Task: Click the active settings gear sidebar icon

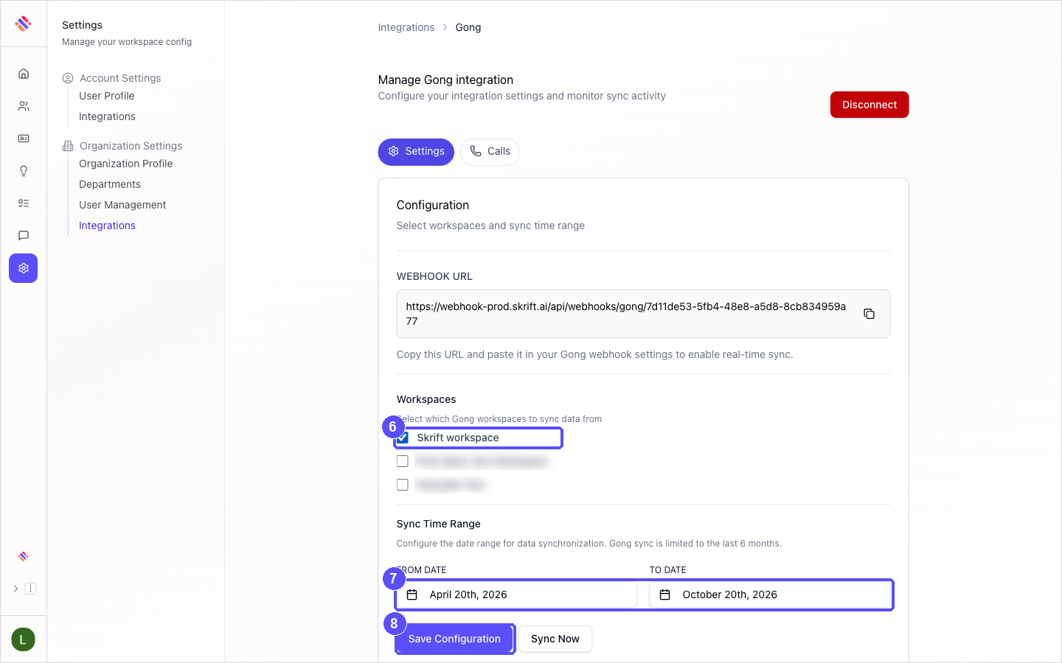Action: click(x=24, y=268)
